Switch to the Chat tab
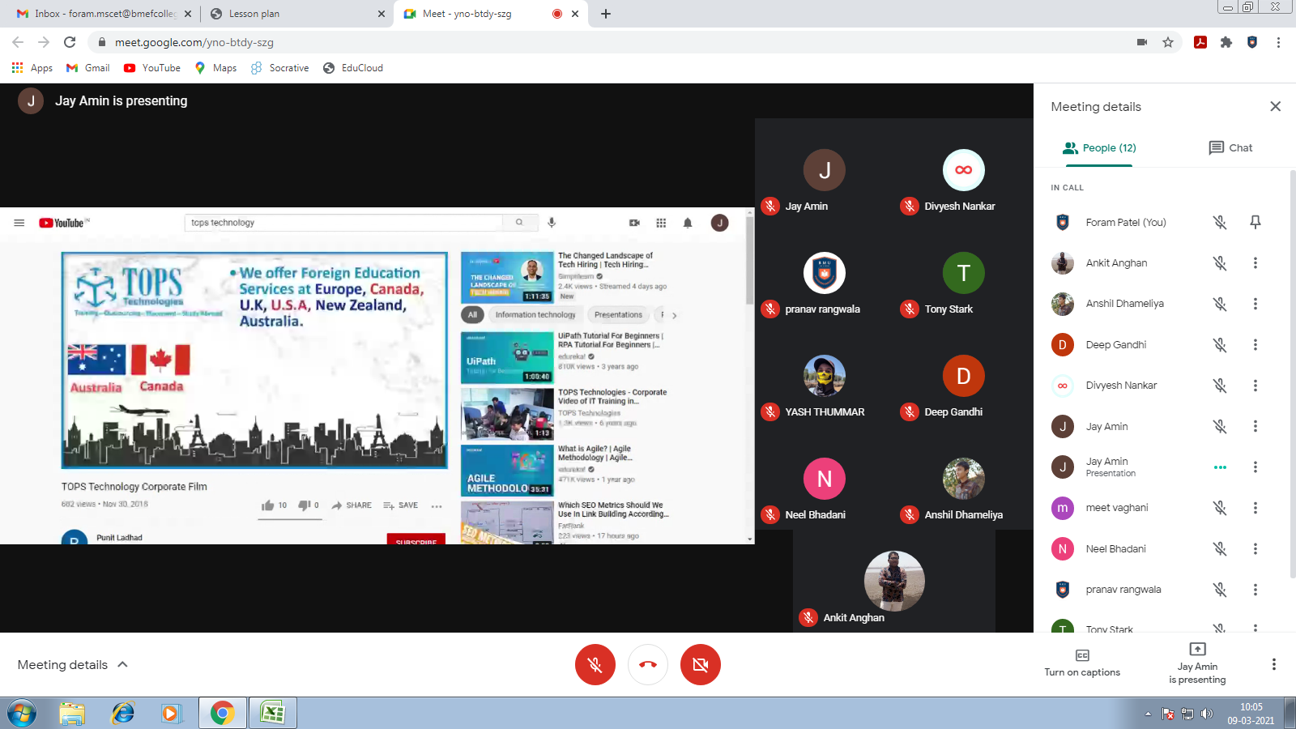Image resolution: width=1296 pixels, height=729 pixels. tap(1230, 148)
